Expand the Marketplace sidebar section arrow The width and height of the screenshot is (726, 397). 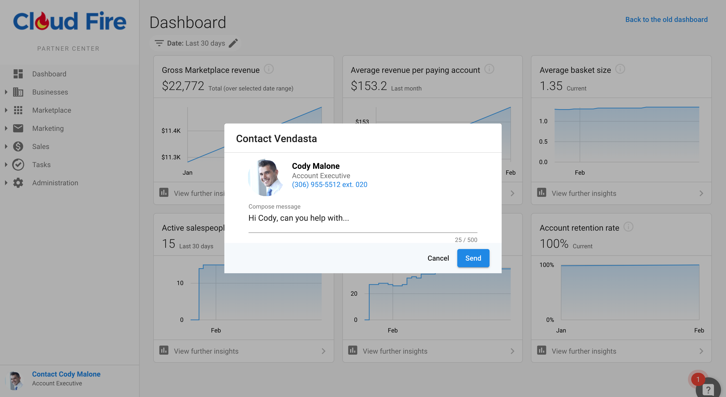[6, 110]
